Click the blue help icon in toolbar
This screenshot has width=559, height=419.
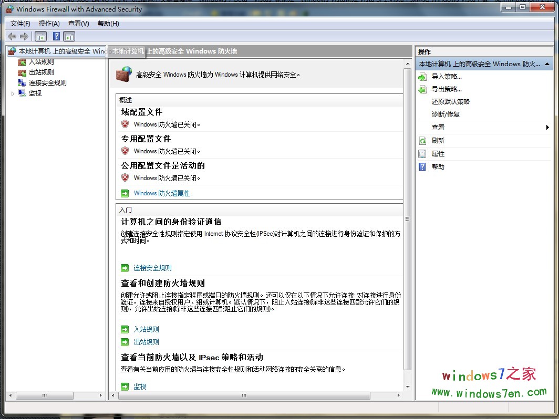pyautogui.click(x=56, y=36)
